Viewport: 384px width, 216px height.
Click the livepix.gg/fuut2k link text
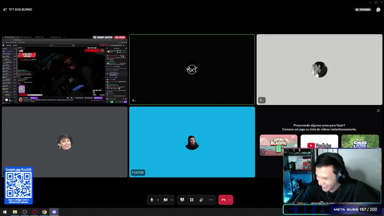coord(19,169)
